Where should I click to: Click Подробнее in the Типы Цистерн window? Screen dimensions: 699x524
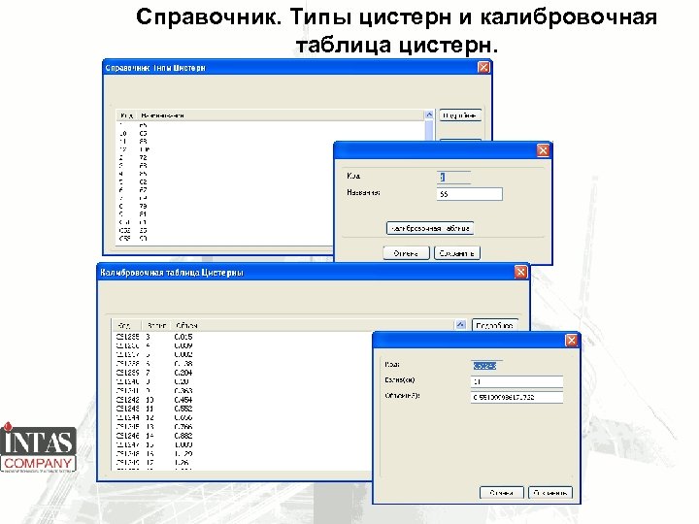[460, 115]
